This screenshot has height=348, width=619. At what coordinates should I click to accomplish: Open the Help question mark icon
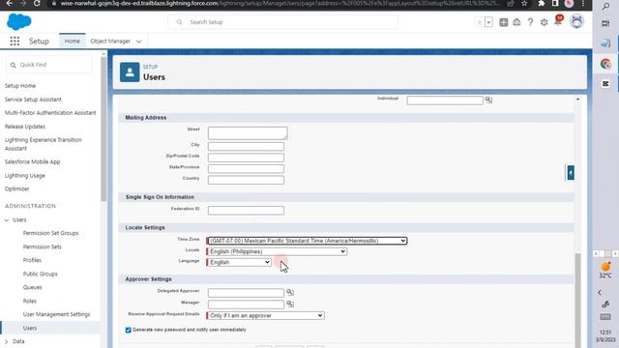coord(530,22)
